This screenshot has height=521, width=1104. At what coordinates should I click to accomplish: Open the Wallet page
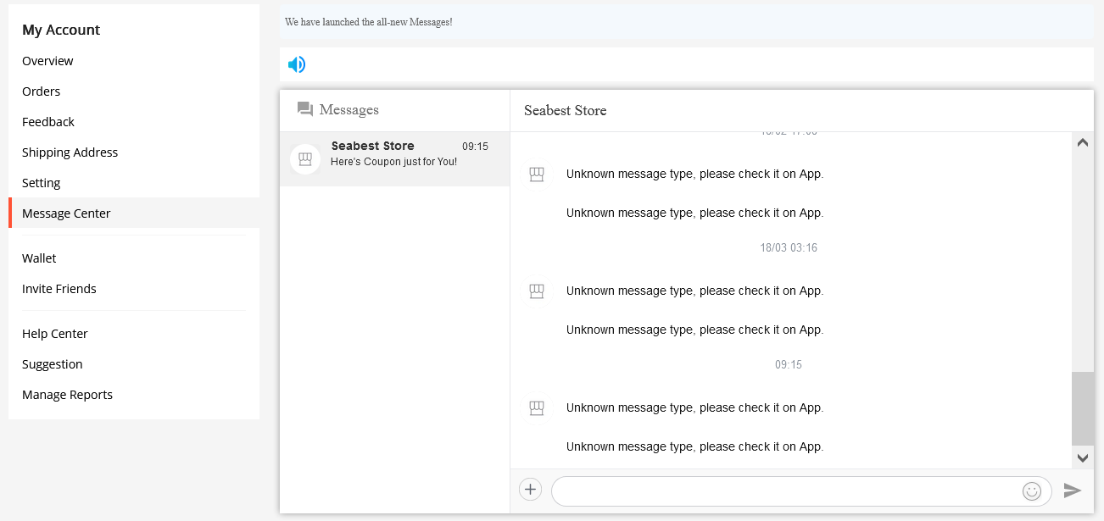click(x=39, y=258)
